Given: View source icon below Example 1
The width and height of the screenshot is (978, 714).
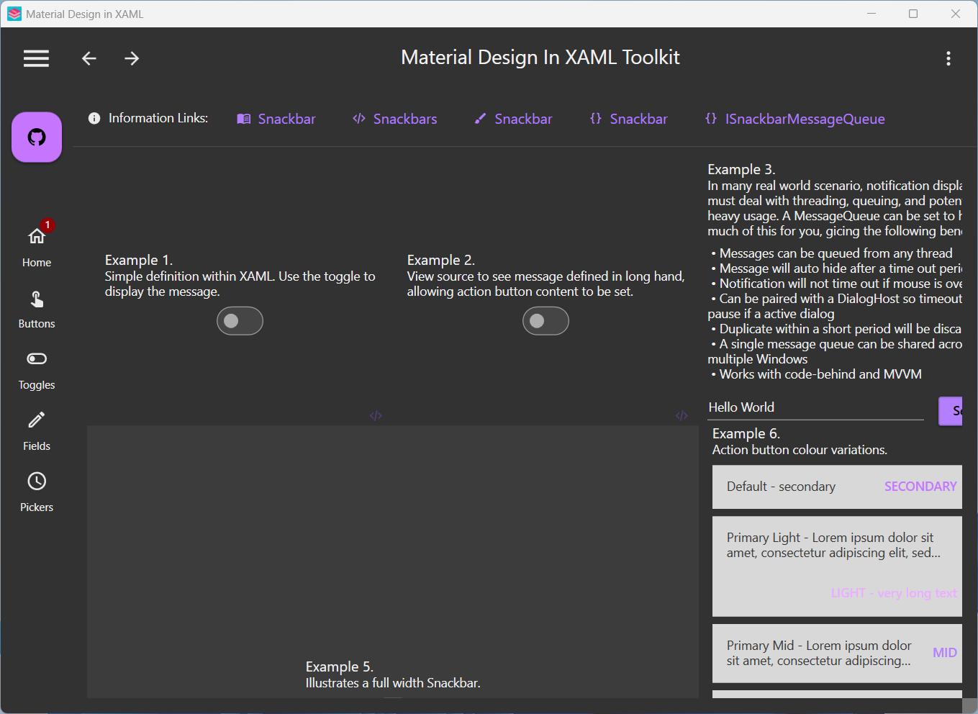Looking at the screenshot, I should click(x=376, y=416).
